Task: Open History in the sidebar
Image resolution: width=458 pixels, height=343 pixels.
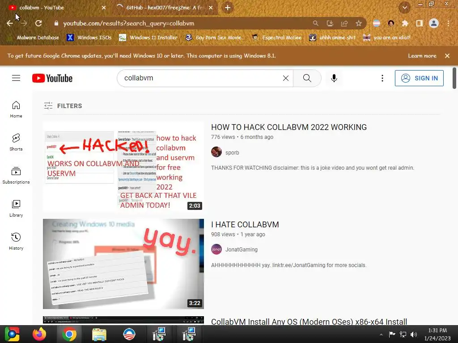Action: click(16, 242)
